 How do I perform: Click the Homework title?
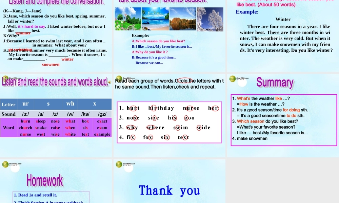[x=45, y=180]
